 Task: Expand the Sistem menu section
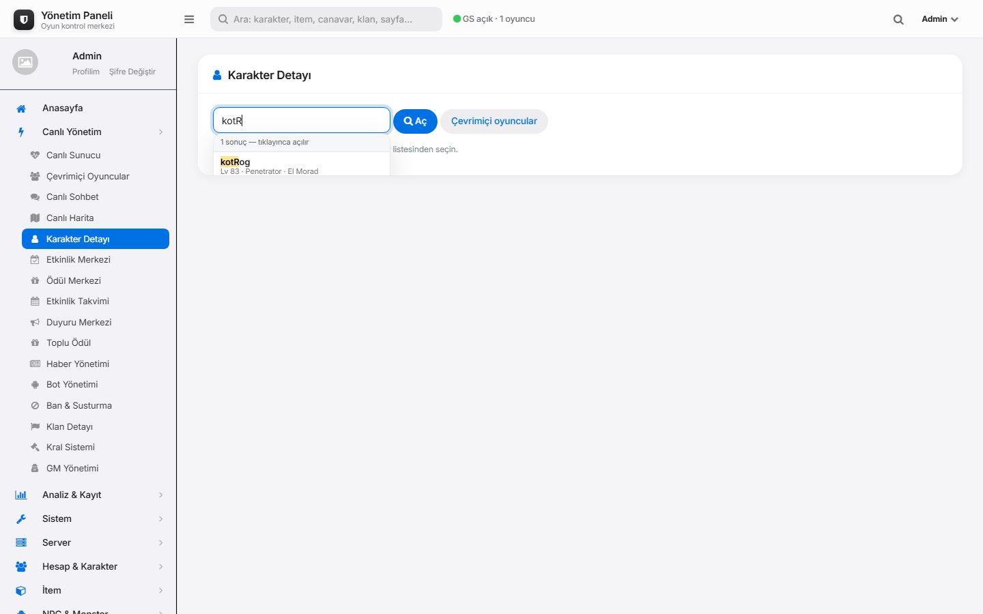pyautogui.click(x=88, y=518)
